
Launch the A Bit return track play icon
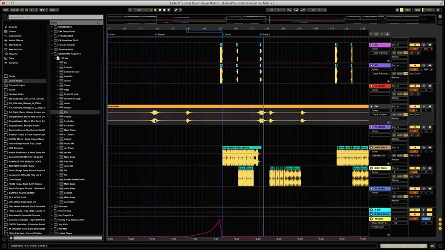[371, 210]
